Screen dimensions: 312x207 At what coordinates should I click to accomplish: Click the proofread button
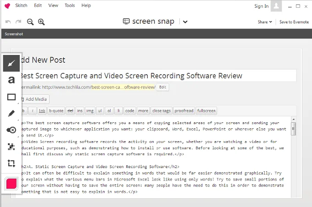pyautogui.click(x=184, y=111)
